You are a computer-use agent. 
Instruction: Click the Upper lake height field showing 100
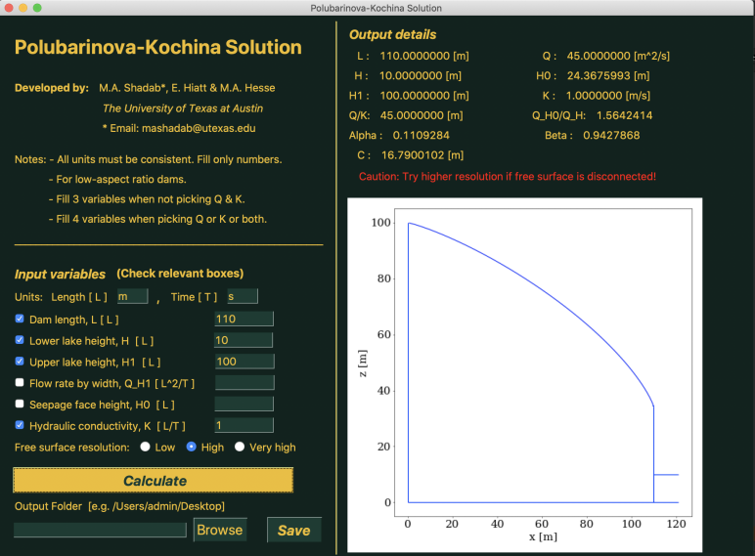[244, 362]
